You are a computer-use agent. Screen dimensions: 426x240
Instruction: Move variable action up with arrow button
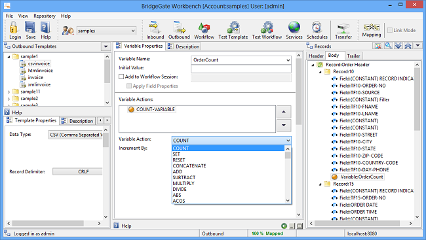coord(284,112)
